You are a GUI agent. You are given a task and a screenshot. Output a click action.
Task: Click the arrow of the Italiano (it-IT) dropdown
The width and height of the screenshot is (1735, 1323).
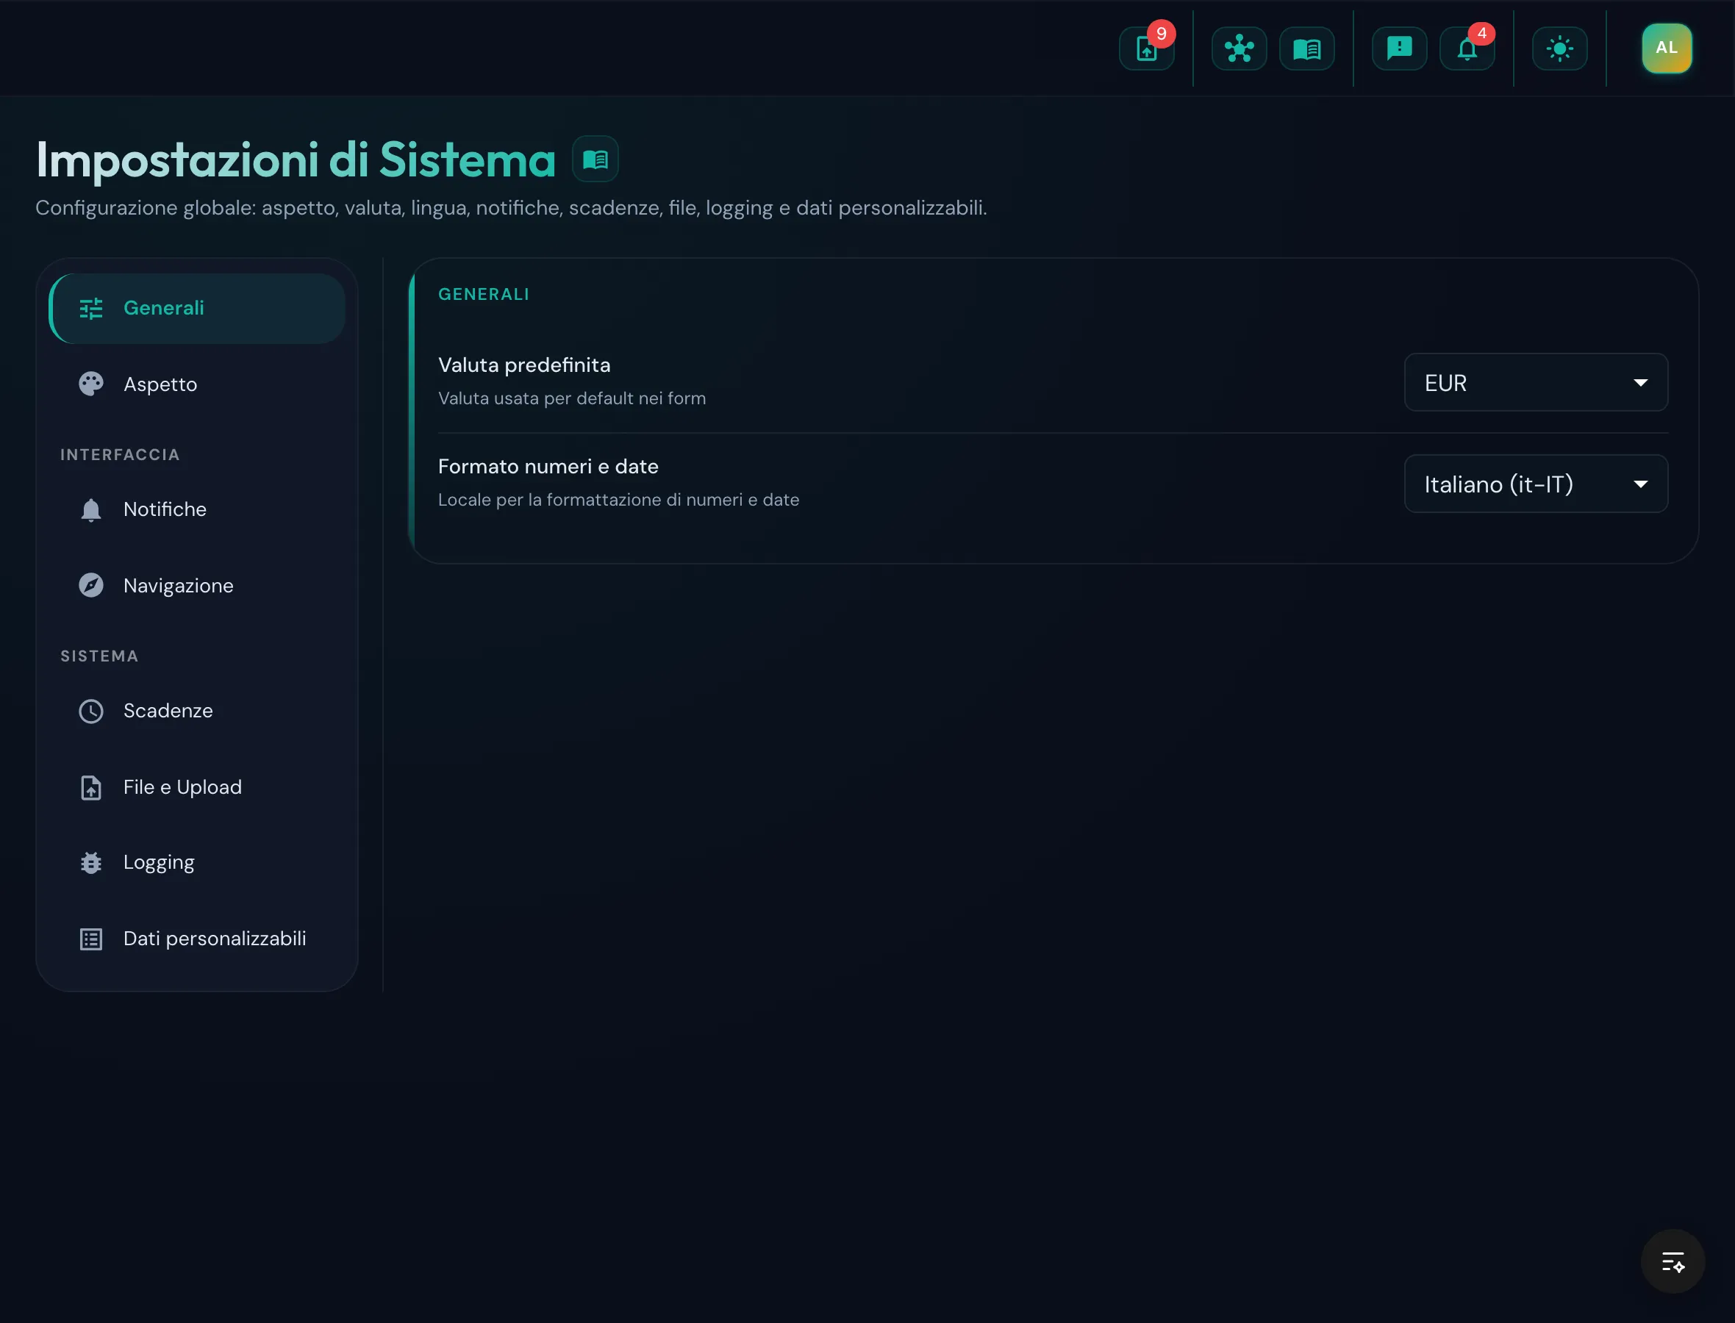[1640, 484]
